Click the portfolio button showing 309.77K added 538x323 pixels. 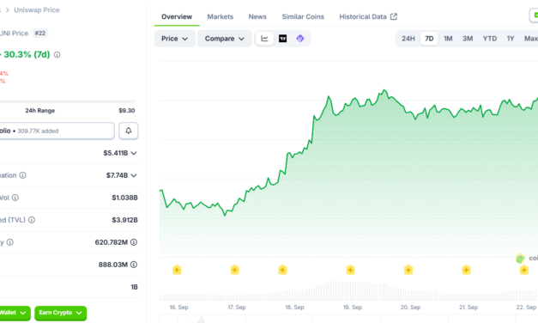pos(57,131)
